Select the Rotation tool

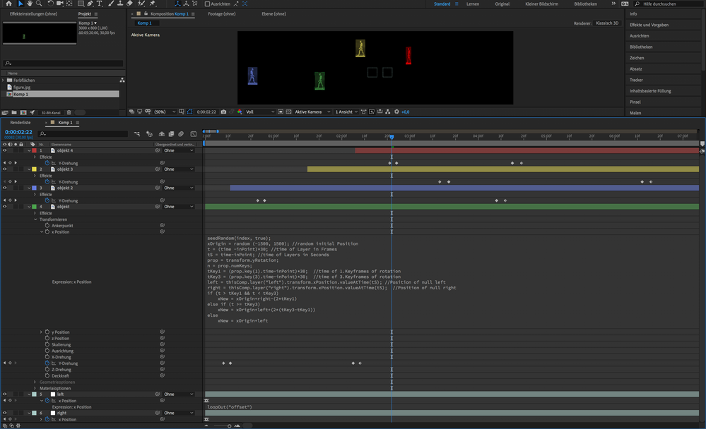click(50, 4)
